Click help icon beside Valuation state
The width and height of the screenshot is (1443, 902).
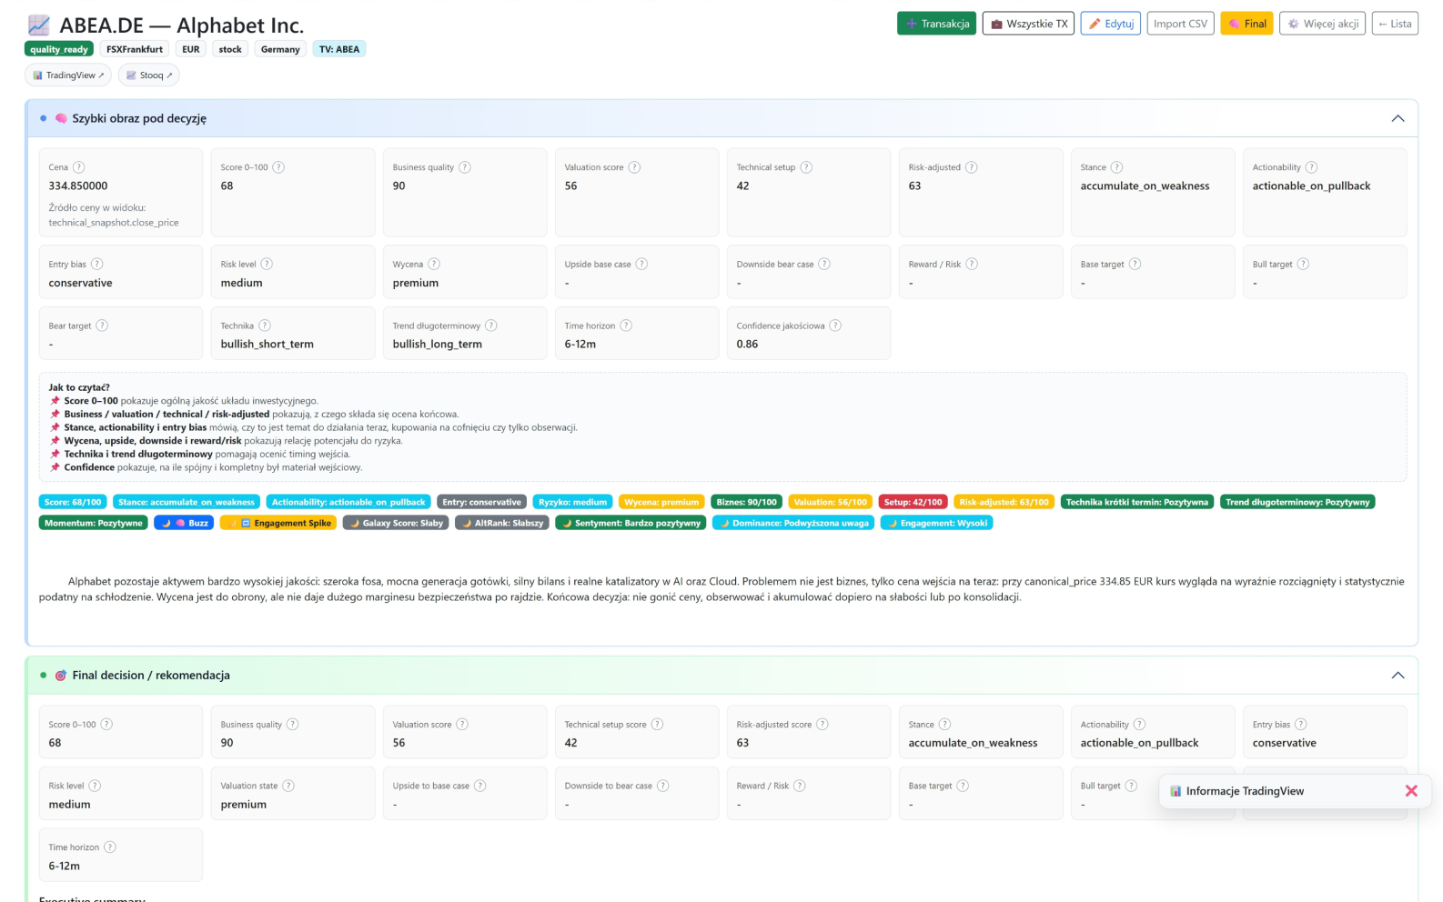[288, 786]
